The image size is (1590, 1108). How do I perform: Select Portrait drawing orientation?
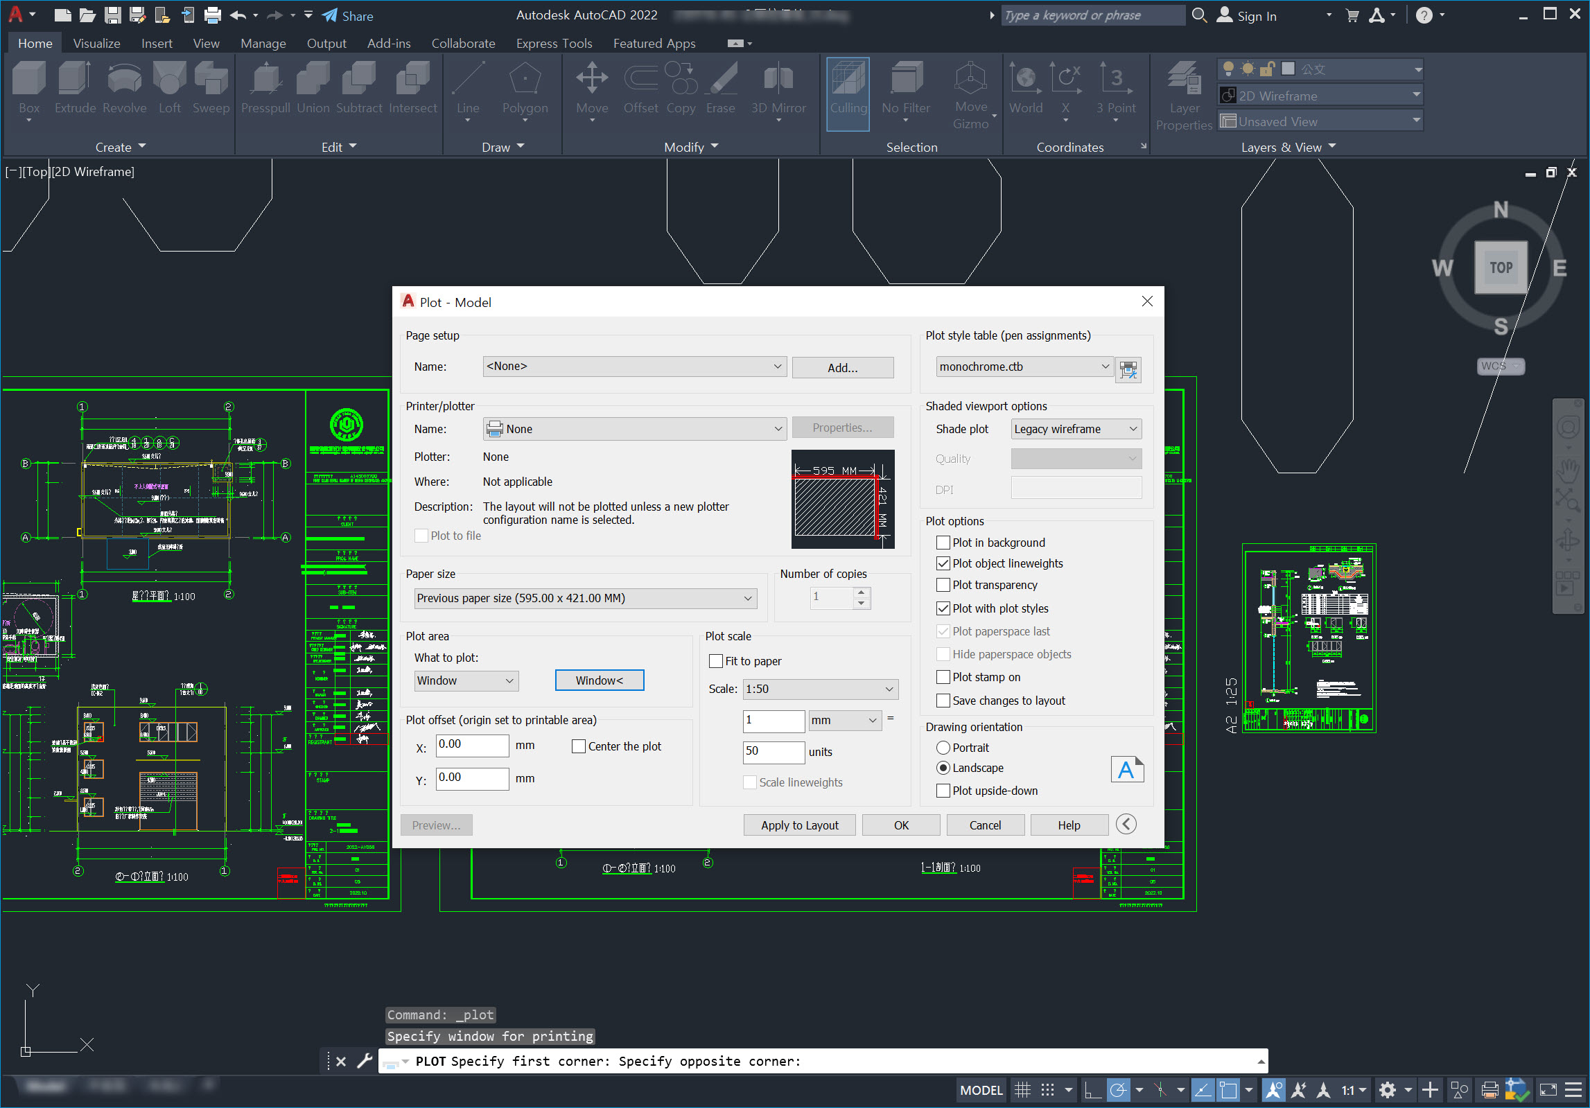(943, 748)
